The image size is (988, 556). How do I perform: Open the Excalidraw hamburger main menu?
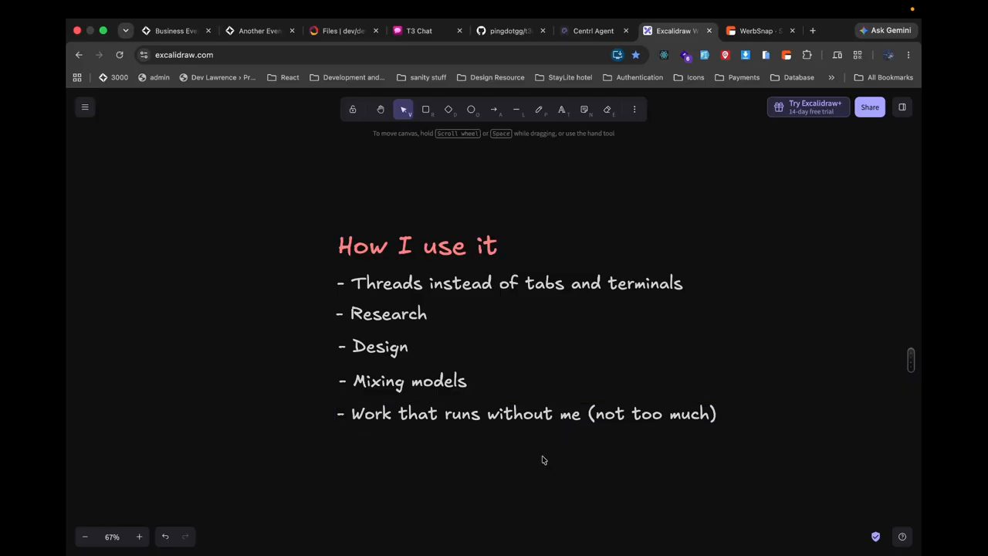[85, 107]
